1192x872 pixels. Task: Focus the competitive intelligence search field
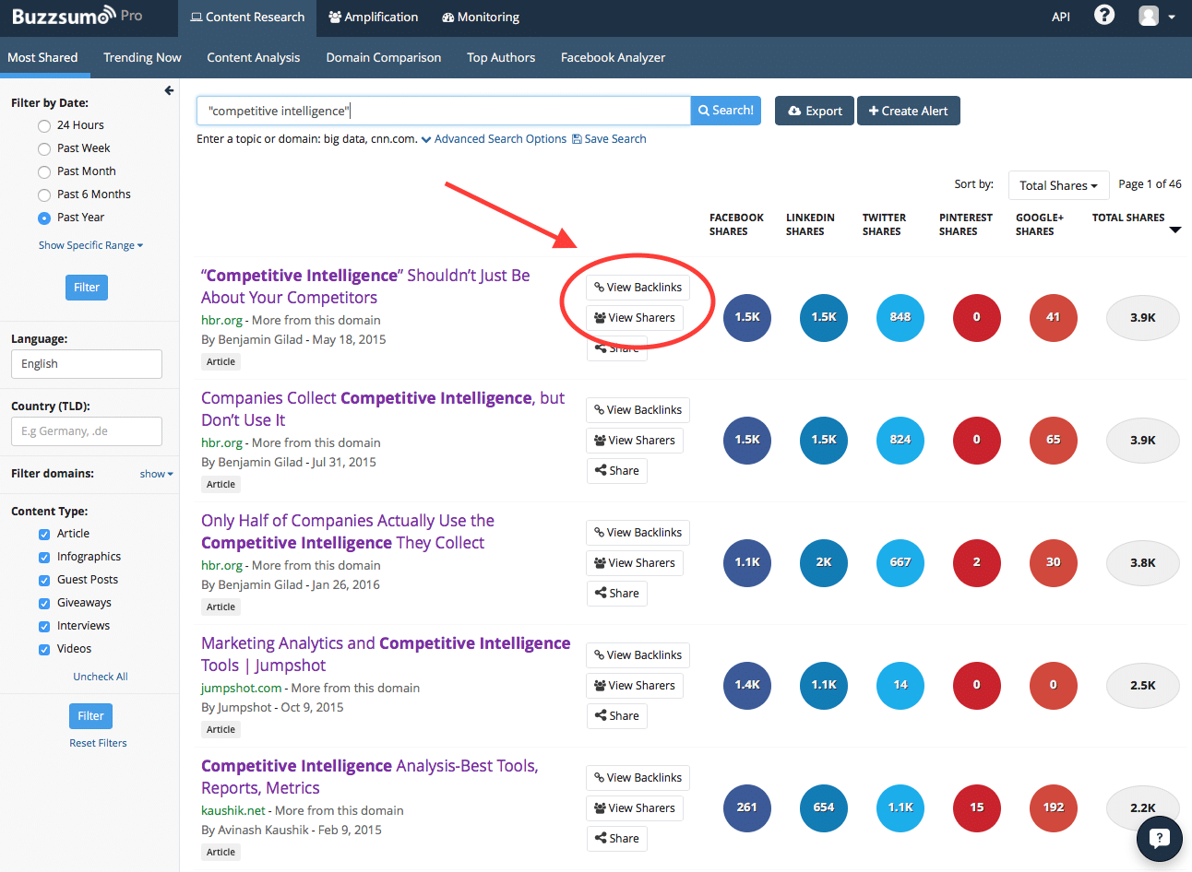(x=444, y=111)
